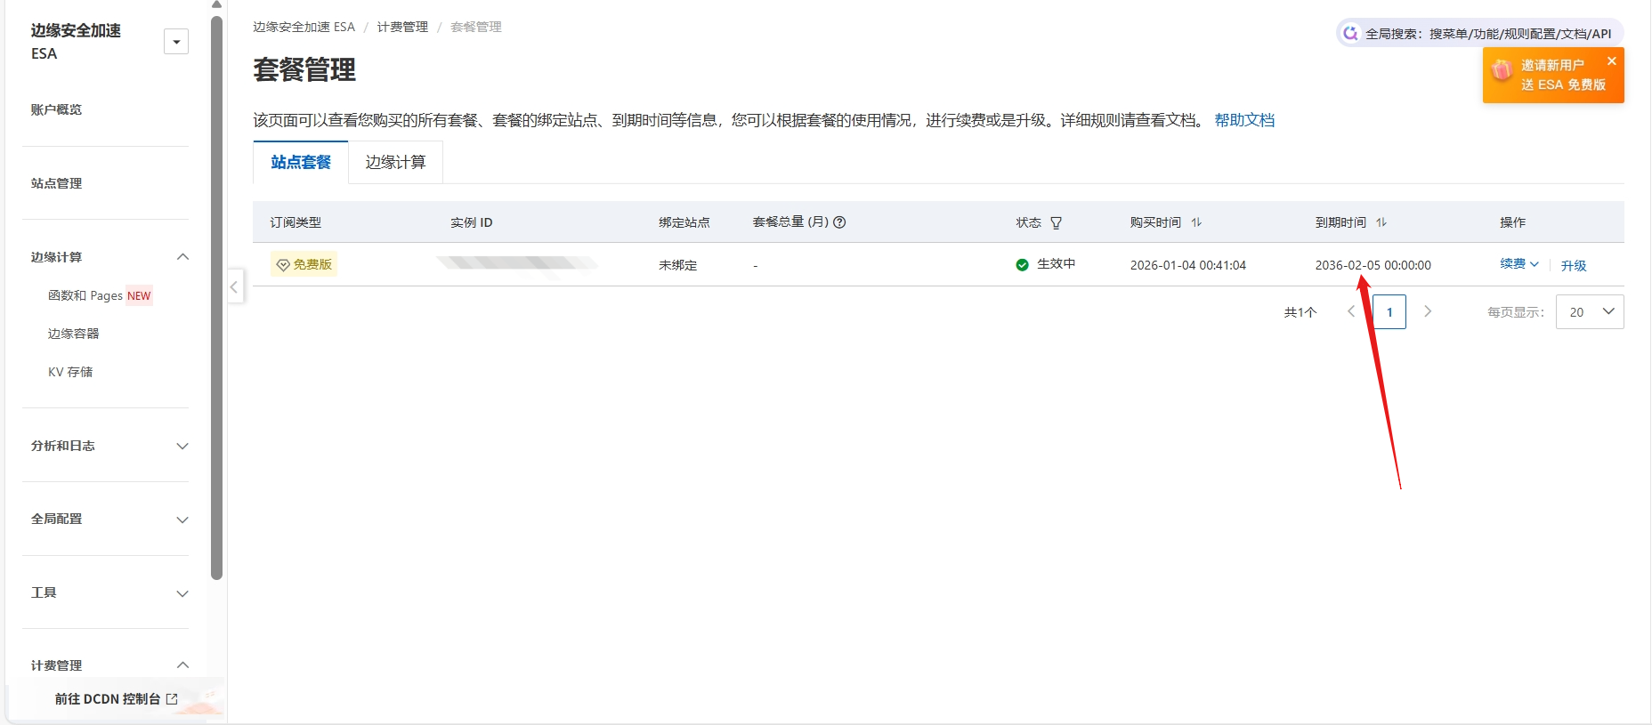Close the invite new user banner
Screen dimensions: 1652x725
[x=1611, y=61]
